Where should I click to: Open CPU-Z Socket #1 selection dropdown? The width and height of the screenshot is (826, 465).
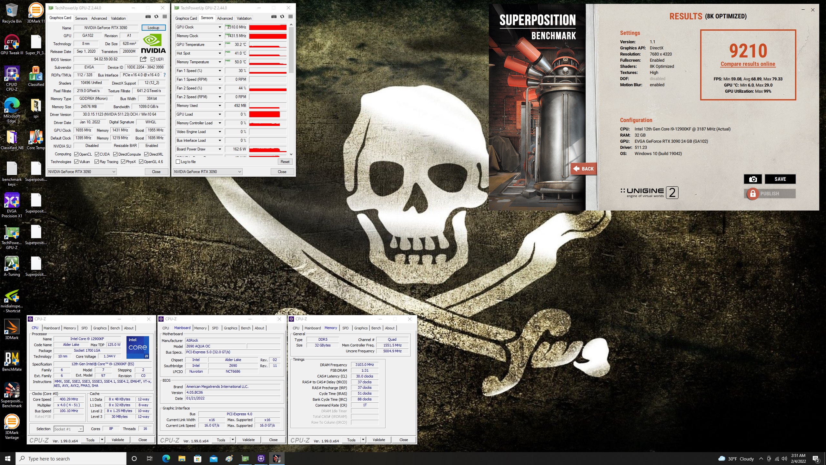click(68, 429)
